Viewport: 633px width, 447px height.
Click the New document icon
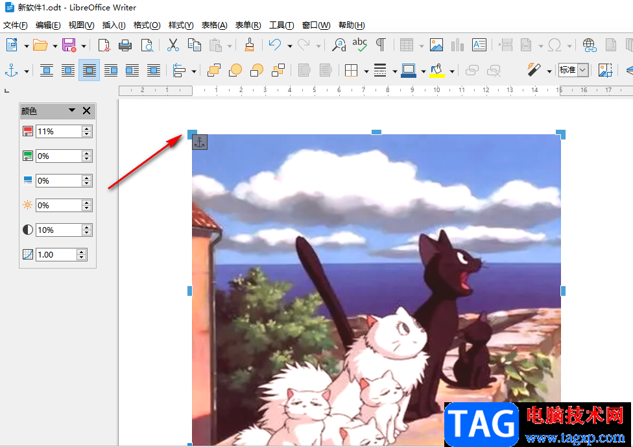12,45
